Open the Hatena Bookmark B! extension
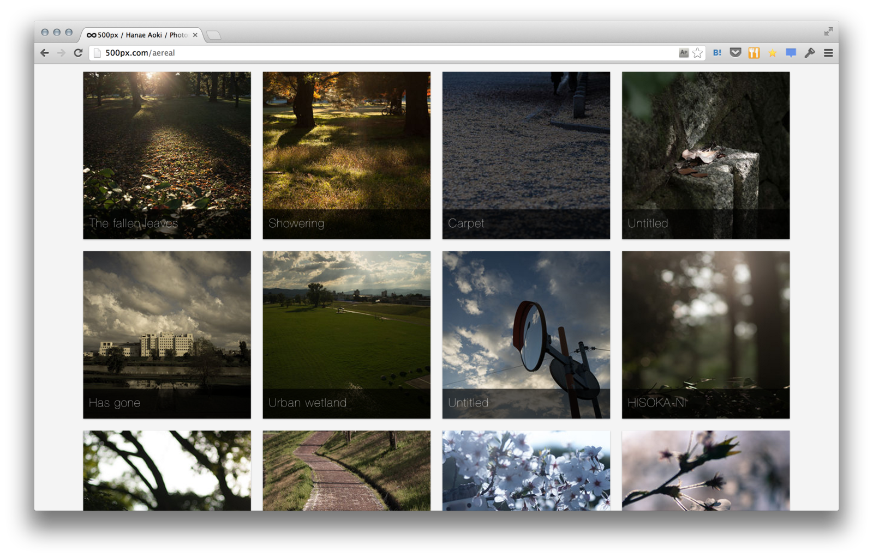 [x=717, y=53]
